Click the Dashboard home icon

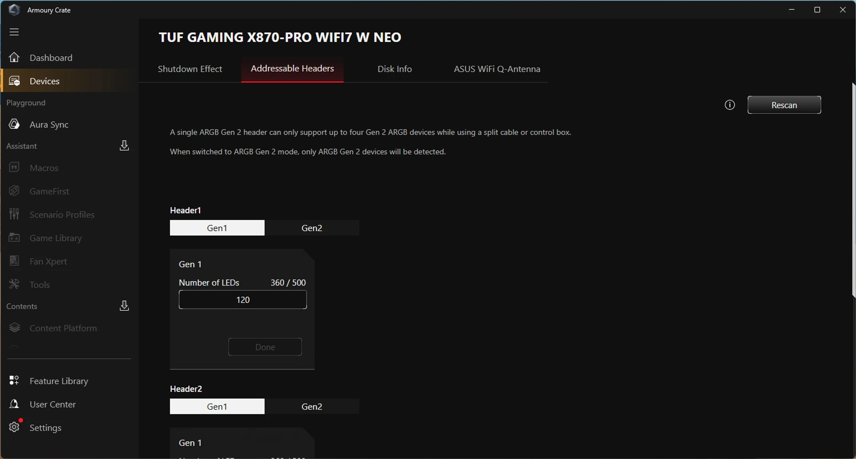(14, 57)
